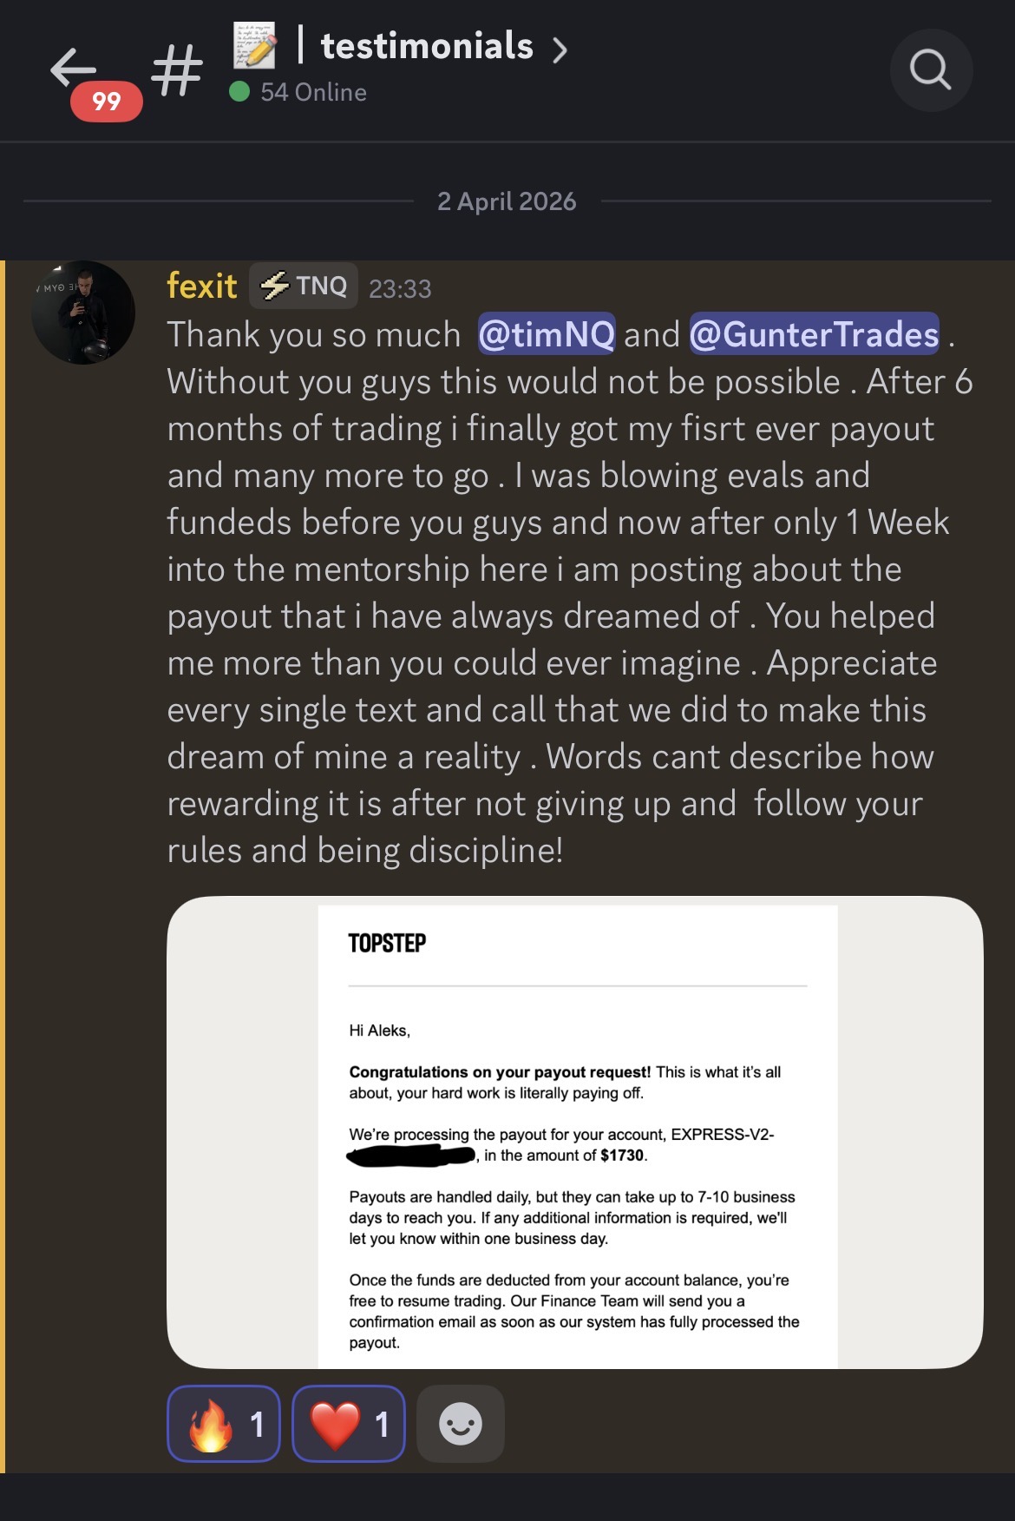Open search with the magnifier icon
Viewport: 1015px width, 1521px height.
coord(931,70)
